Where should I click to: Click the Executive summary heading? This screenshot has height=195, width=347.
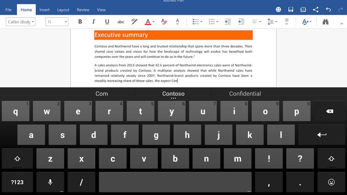[173, 35]
